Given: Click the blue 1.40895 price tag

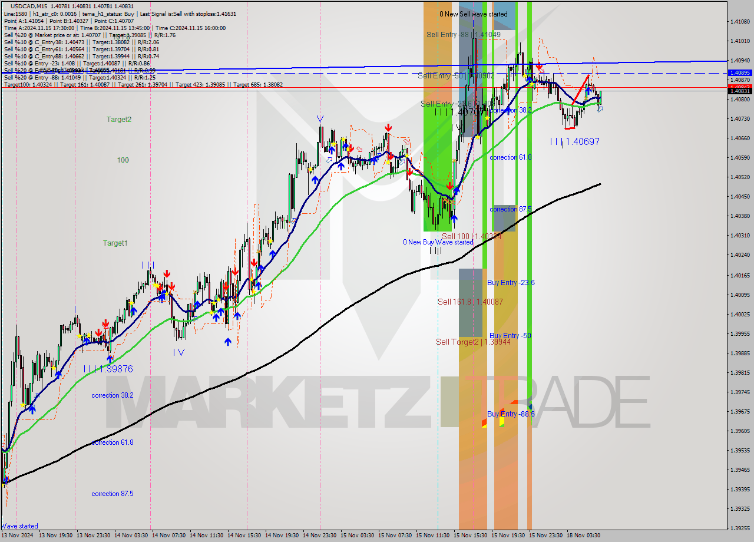Looking at the screenshot, I should [740, 73].
